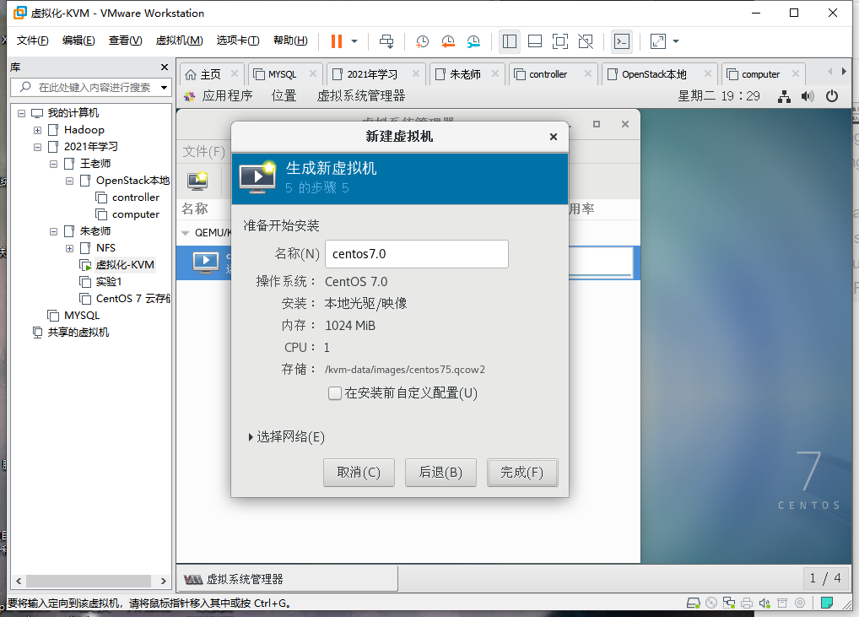
Task: Collapse the 王老师 tree node
Action: tap(53, 164)
